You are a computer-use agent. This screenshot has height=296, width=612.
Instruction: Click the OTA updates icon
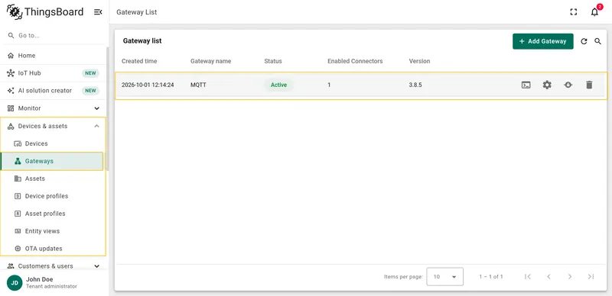click(18, 249)
